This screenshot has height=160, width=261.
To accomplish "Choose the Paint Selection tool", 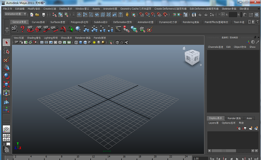I will click(6, 60).
